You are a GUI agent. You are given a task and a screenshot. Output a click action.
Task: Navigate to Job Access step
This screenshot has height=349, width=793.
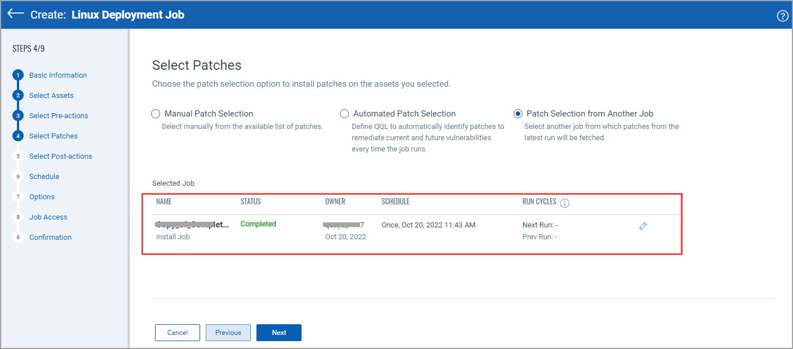pyautogui.click(x=48, y=217)
